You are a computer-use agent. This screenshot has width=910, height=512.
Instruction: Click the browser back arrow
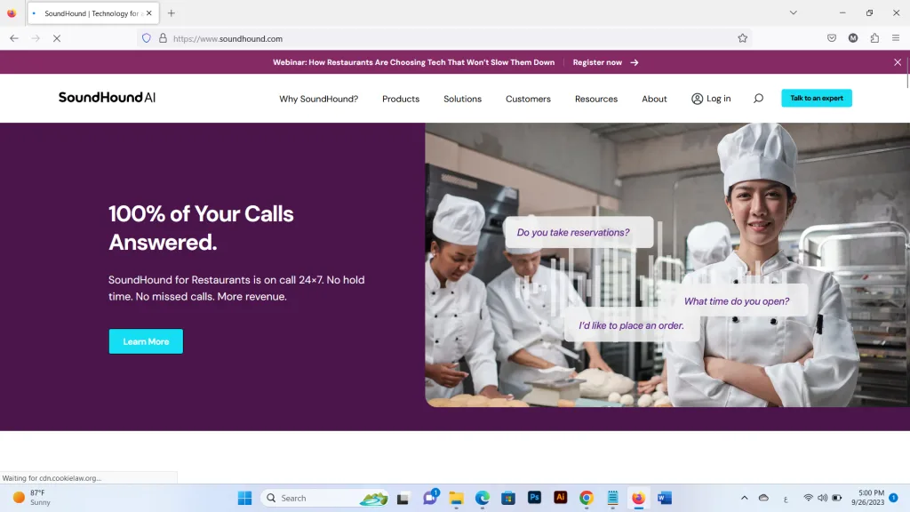[x=14, y=38]
